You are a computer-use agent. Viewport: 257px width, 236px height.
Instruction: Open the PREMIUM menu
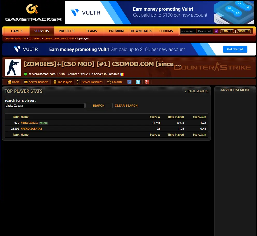[x=116, y=31]
